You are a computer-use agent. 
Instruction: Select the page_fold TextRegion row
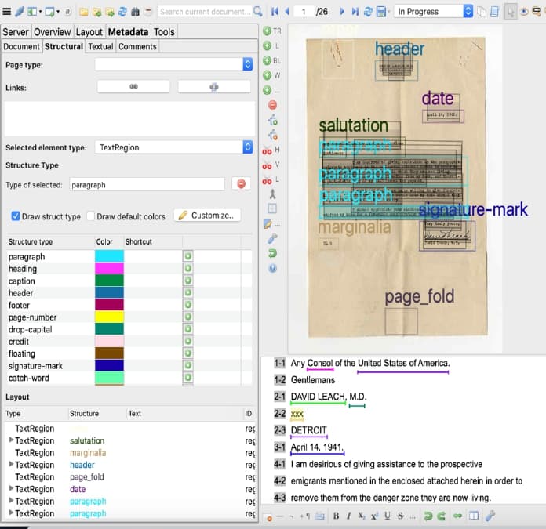coord(129,476)
